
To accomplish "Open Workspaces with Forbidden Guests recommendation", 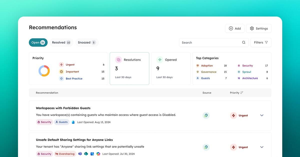I will click(63, 108).
